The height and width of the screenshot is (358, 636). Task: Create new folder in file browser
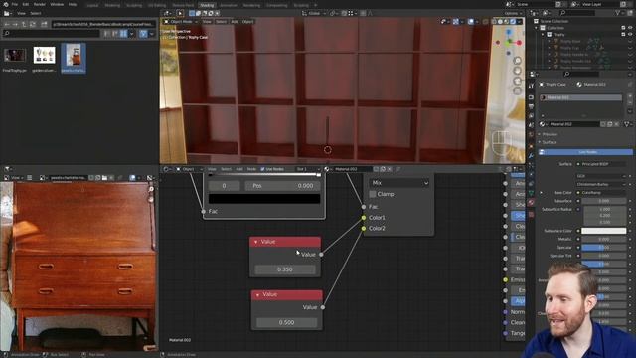[x=44, y=24]
